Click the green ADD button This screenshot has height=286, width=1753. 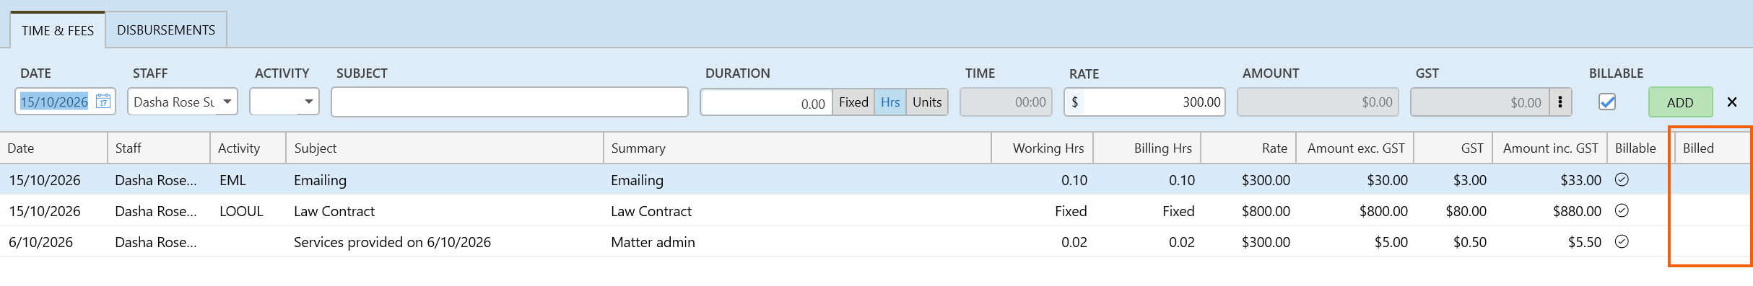tap(1680, 102)
